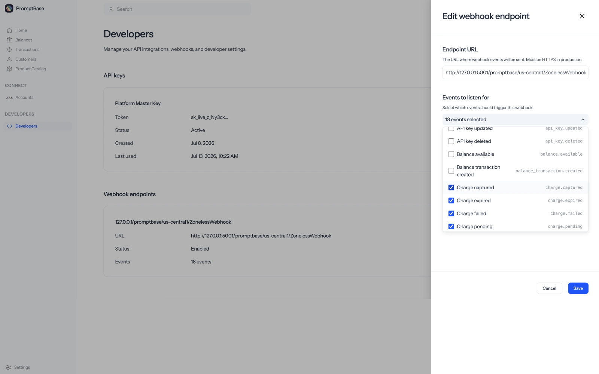The image size is (599, 374).
Task: Go to the Balances page label
Action: point(24,40)
